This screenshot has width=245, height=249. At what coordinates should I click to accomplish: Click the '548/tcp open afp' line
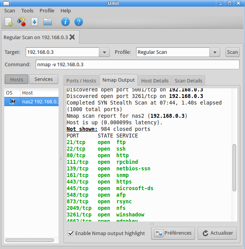pyautogui.click(x=96, y=195)
